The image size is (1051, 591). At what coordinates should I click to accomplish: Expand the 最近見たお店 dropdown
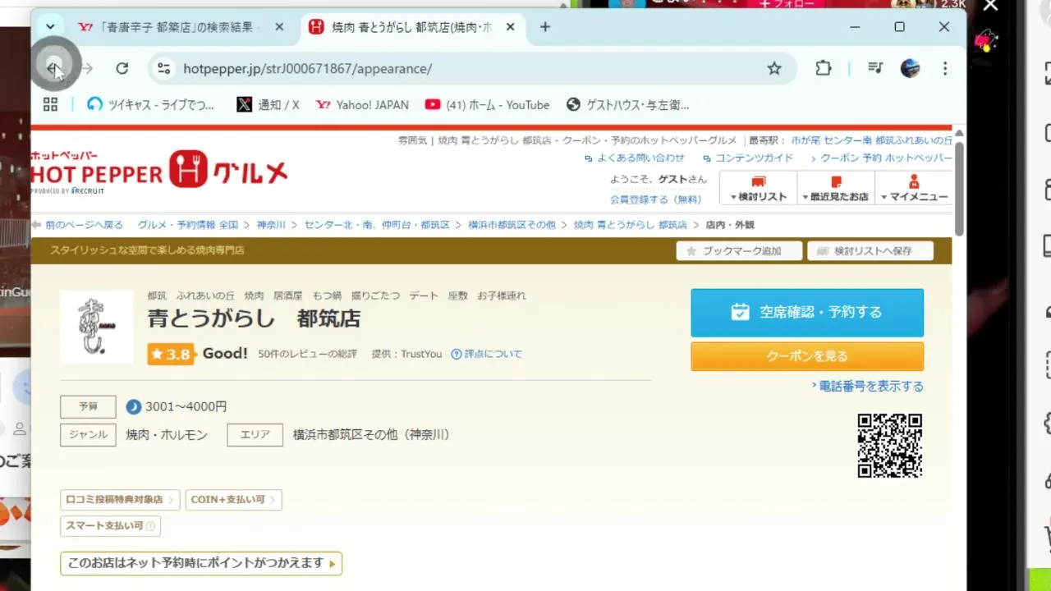835,189
